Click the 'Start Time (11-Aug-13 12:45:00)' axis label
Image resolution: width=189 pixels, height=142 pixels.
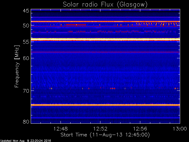105,135
